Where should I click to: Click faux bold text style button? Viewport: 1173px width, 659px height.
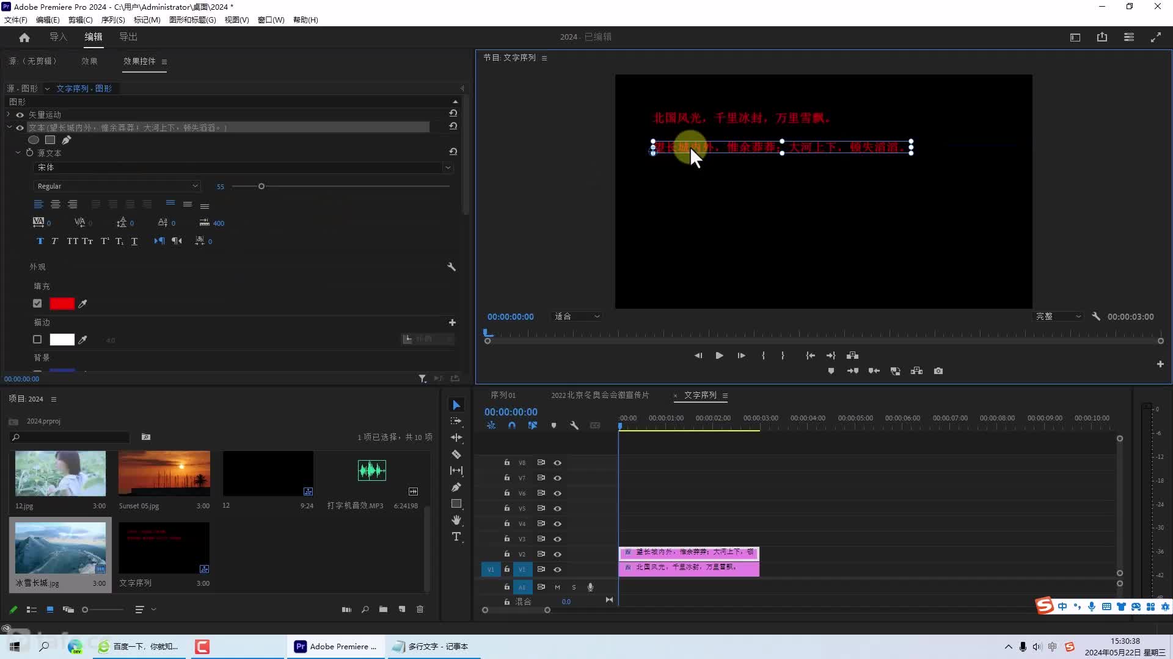tap(40, 241)
